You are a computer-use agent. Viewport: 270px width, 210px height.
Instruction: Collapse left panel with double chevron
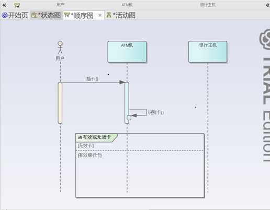[x=4, y=5]
